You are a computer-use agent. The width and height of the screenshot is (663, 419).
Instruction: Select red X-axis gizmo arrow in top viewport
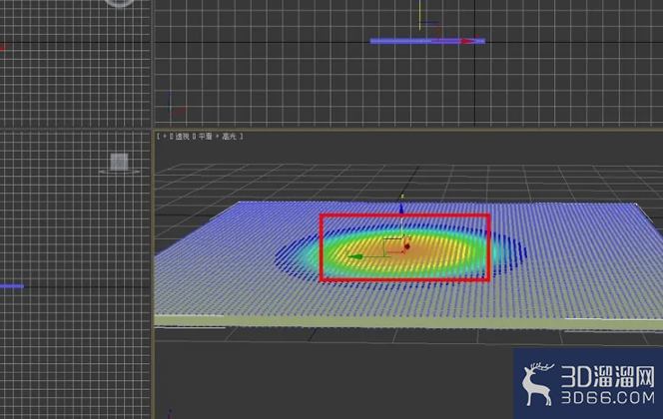467,41
